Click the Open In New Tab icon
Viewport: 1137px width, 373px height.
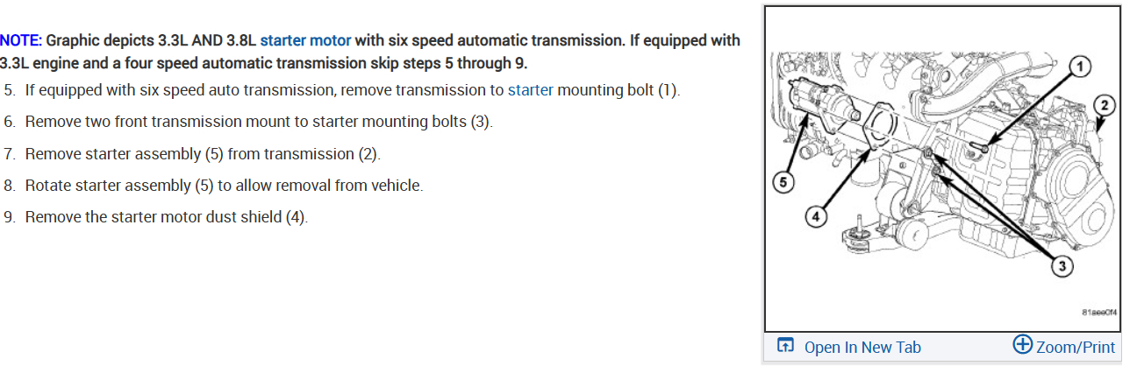pos(785,346)
